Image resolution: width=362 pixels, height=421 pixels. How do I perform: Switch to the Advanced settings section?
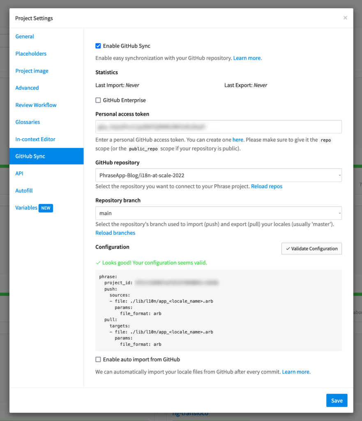pos(27,88)
